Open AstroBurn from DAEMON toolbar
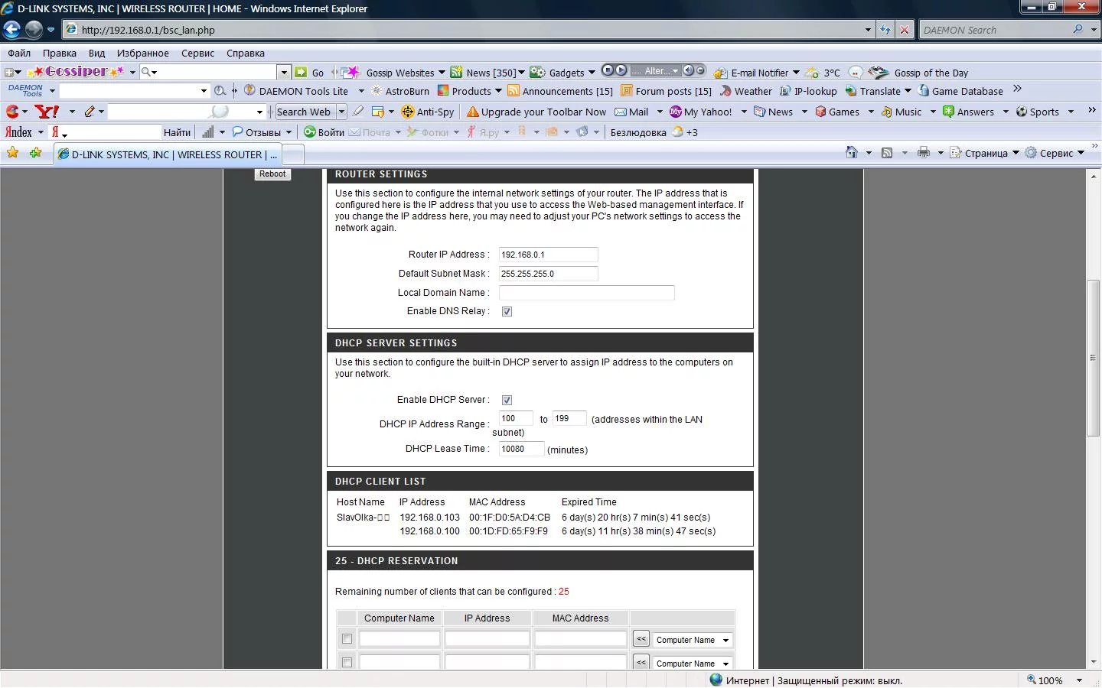 coord(399,91)
